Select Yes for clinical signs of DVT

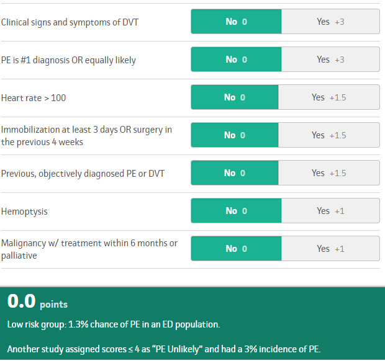pyautogui.click(x=330, y=22)
